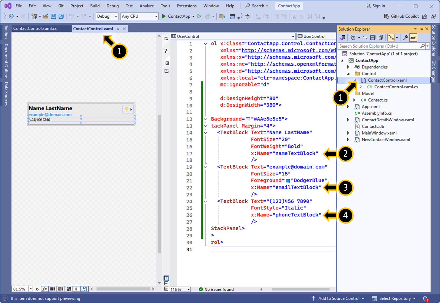
Task: Click Switch Views icon in Solution Explorer
Action: (343, 38)
